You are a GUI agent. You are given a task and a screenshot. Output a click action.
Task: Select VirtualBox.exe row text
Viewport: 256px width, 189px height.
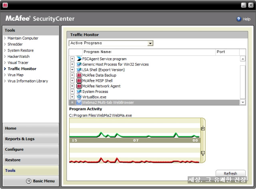pos(94,97)
